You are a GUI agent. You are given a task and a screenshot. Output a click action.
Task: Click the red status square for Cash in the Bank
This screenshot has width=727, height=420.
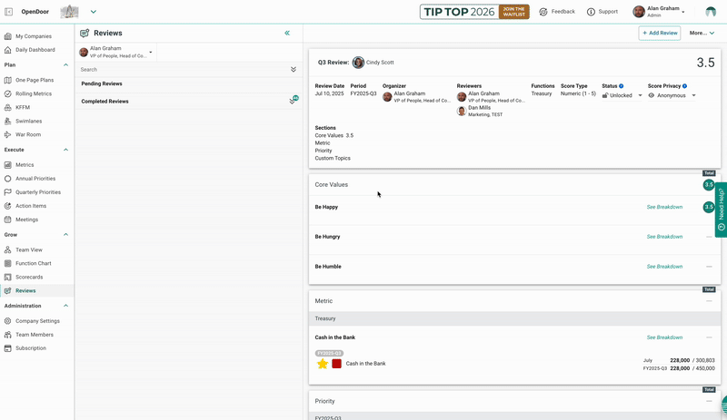(336, 364)
